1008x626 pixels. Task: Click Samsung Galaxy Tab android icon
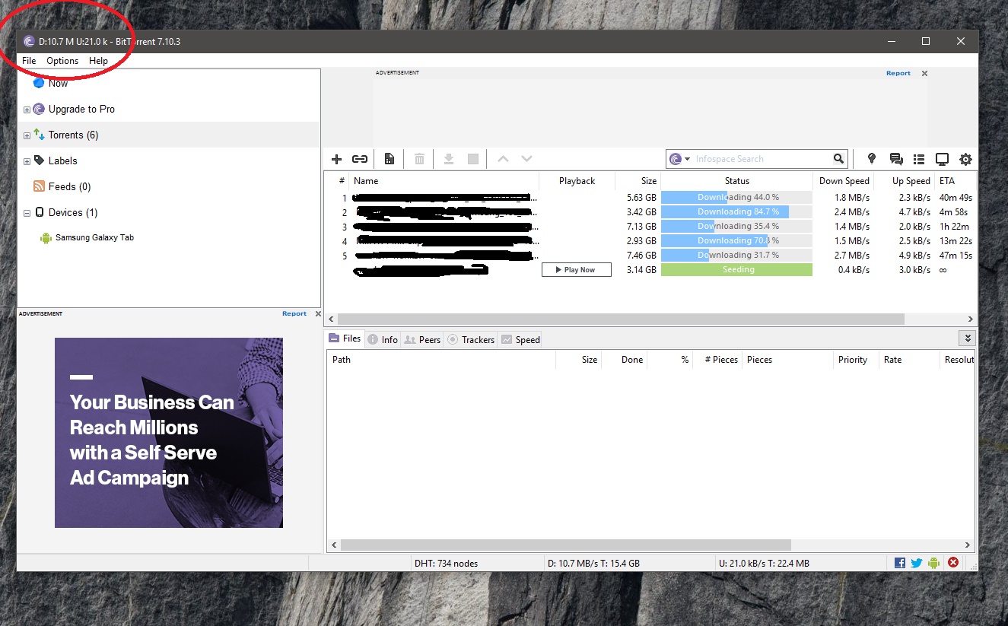pos(46,238)
